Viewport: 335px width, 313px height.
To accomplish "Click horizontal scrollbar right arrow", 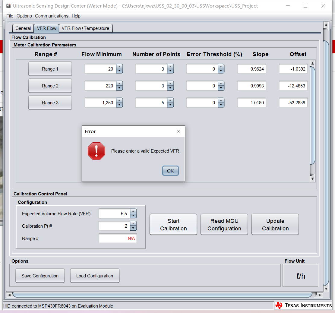I will coord(320,295).
